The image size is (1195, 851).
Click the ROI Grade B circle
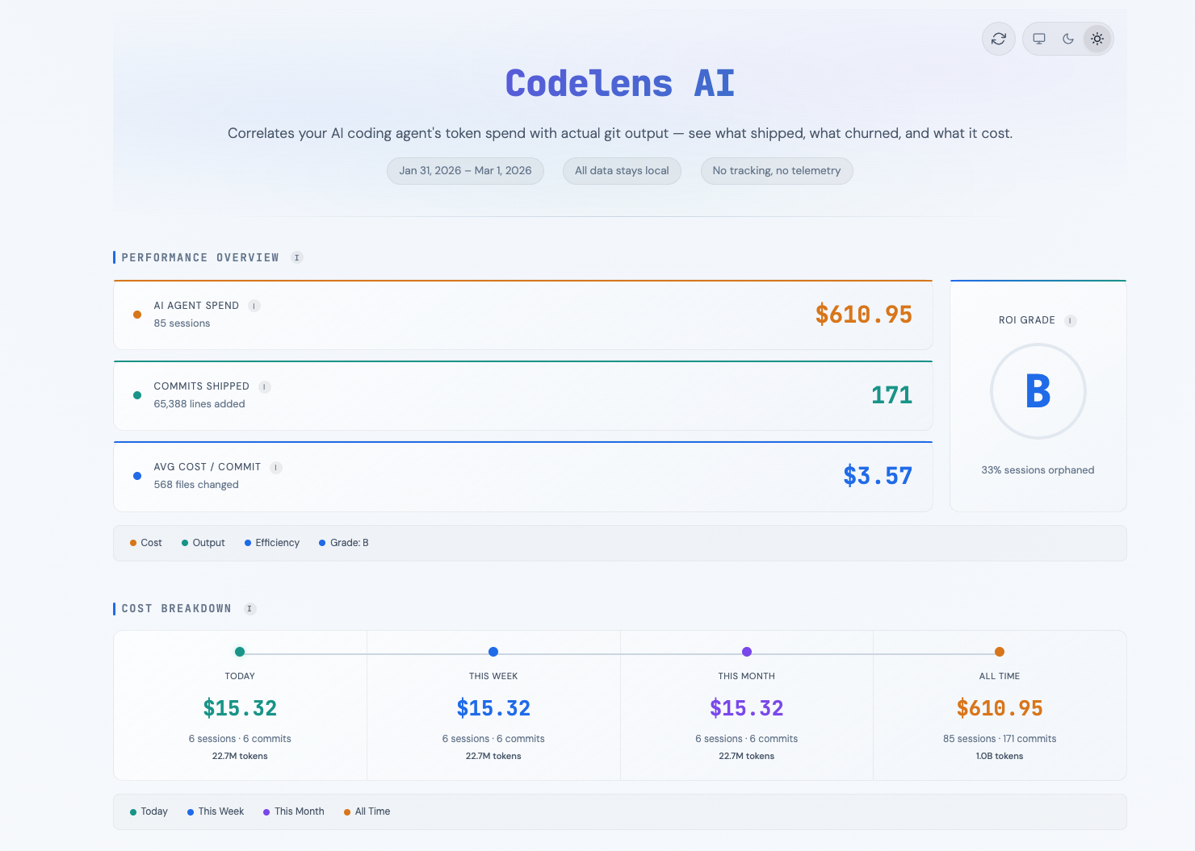tap(1038, 391)
